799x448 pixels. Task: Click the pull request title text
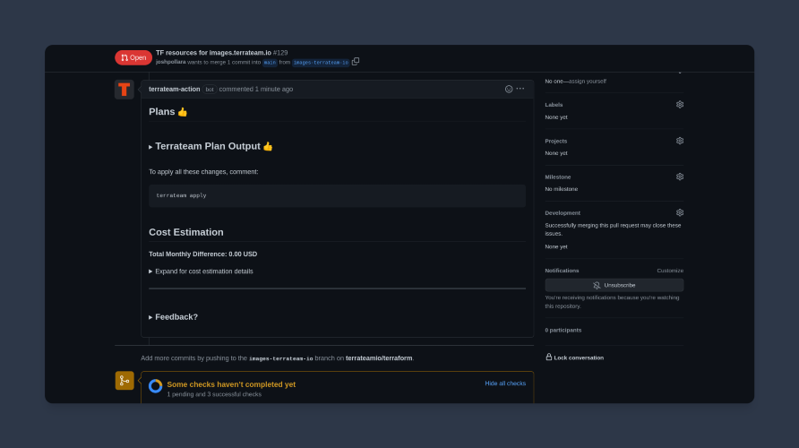[213, 53]
